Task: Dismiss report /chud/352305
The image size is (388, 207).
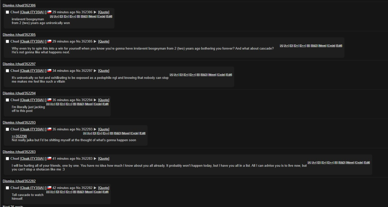Action: tap(19, 35)
